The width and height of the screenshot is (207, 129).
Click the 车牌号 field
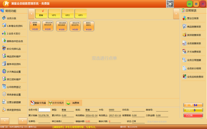[44, 121]
